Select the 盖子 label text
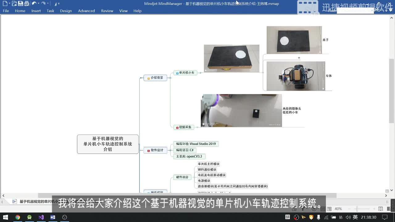Screen dimensions: 395x222 point(326,40)
